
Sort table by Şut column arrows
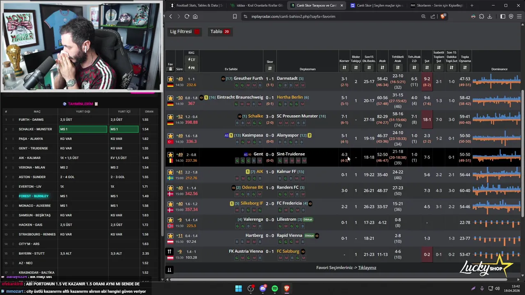427,68
